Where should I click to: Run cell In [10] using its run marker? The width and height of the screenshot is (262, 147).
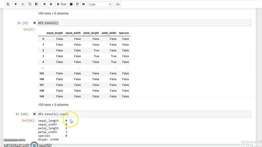tap(34, 114)
